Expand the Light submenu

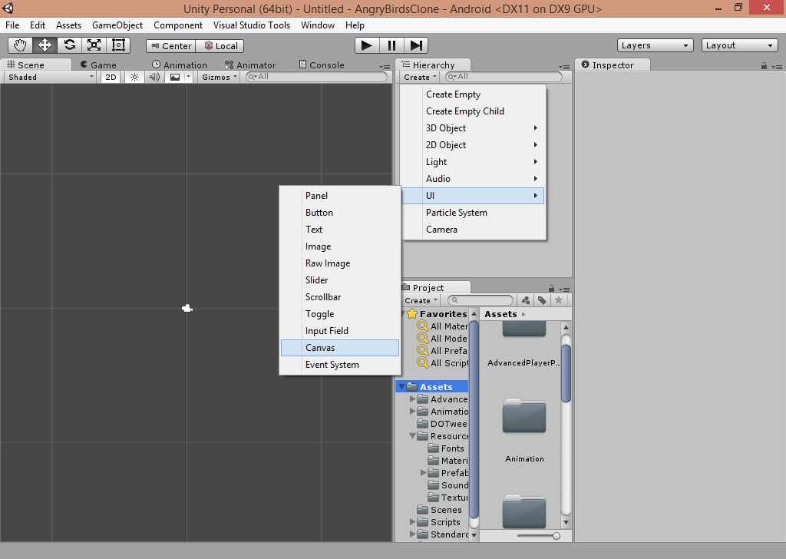[473, 162]
